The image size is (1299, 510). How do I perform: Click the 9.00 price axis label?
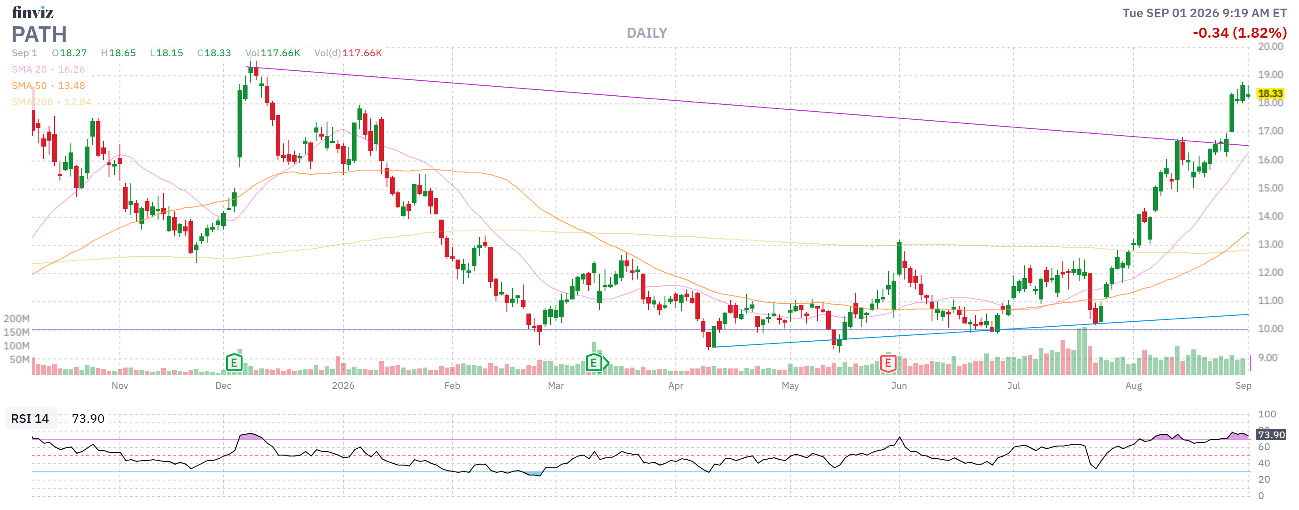[x=1268, y=358]
